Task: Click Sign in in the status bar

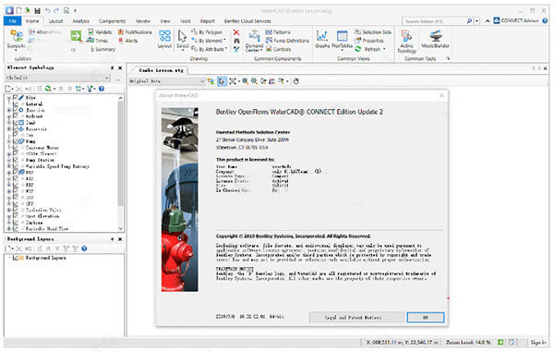Action: point(538,343)
